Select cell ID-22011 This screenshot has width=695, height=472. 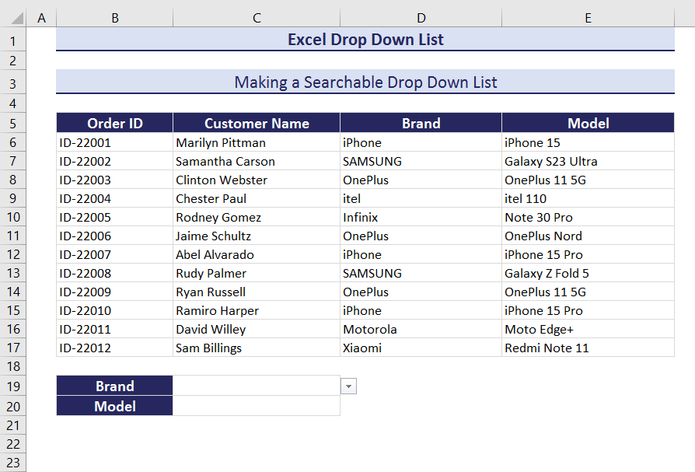click(115, 328)
